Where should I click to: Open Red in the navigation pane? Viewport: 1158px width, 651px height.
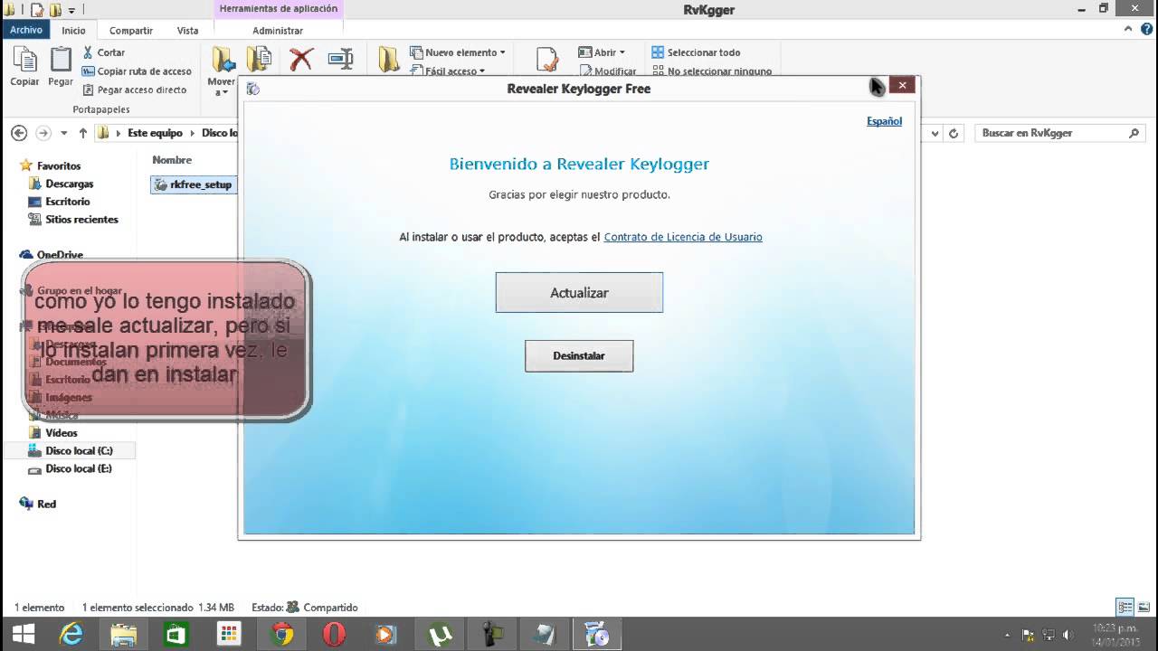(46, 504)
